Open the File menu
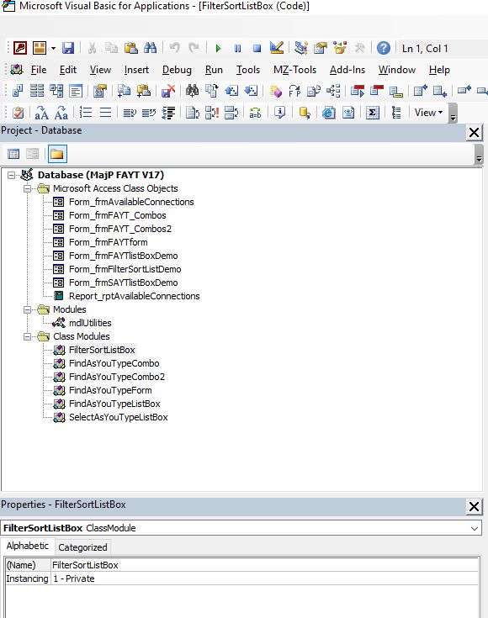The image size is (488, 618). (39, 70)
